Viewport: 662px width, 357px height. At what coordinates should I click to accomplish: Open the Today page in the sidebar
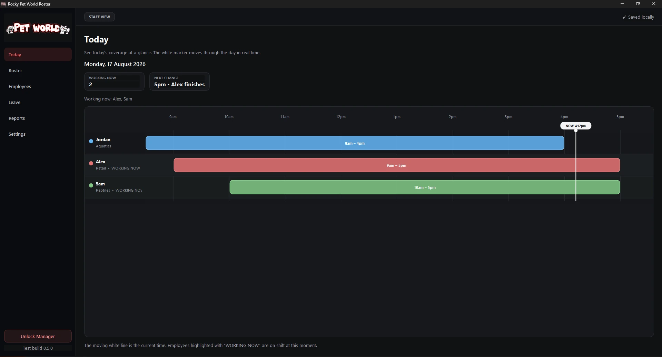pyautogui.click(x=38, y=55)
